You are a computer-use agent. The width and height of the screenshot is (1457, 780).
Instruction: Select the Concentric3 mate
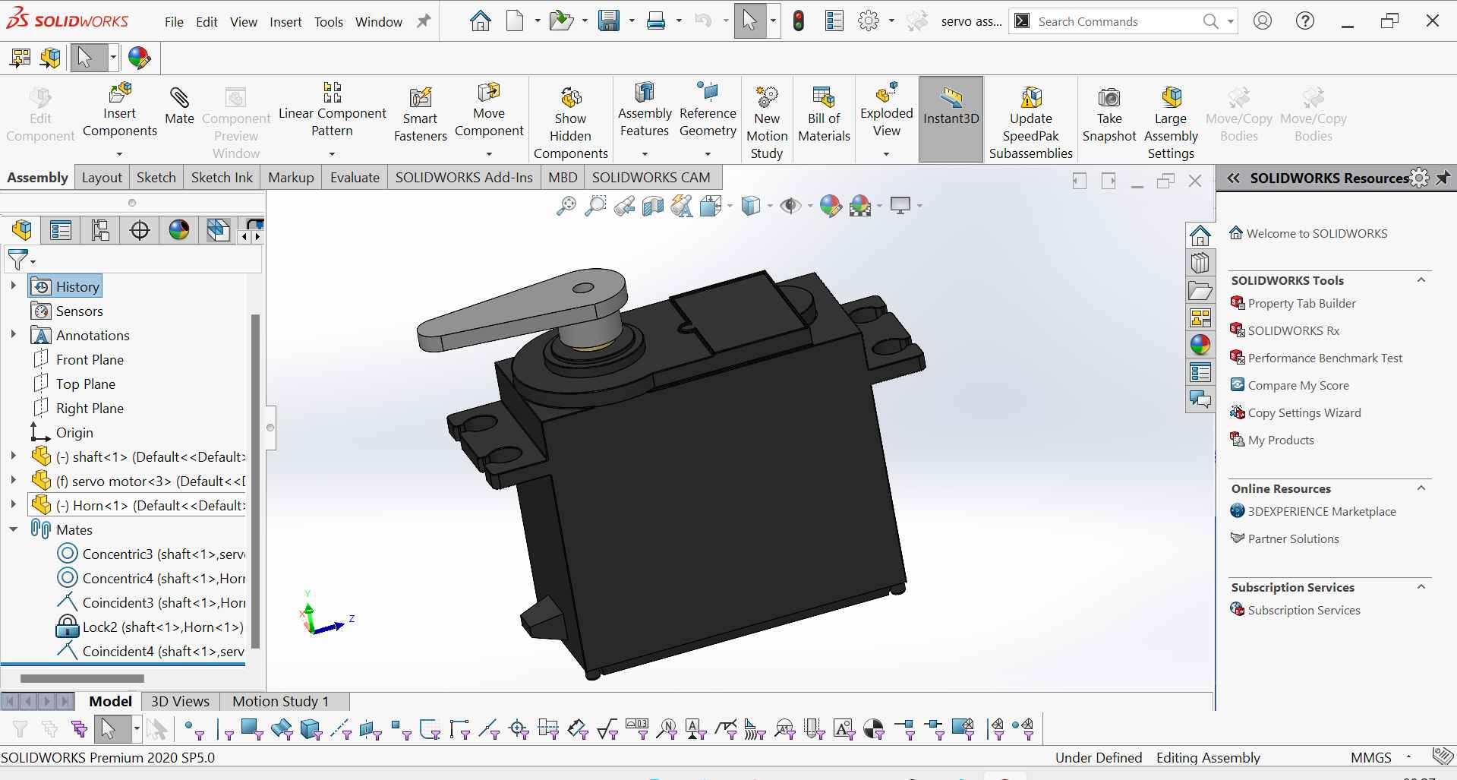(x=152, y=554)
